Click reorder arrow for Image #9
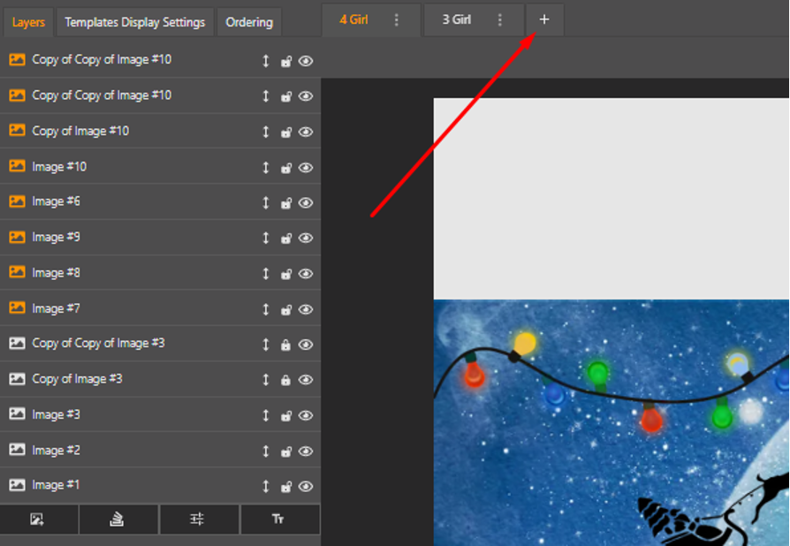Screen dimensions: 790x546 point(265,239)
